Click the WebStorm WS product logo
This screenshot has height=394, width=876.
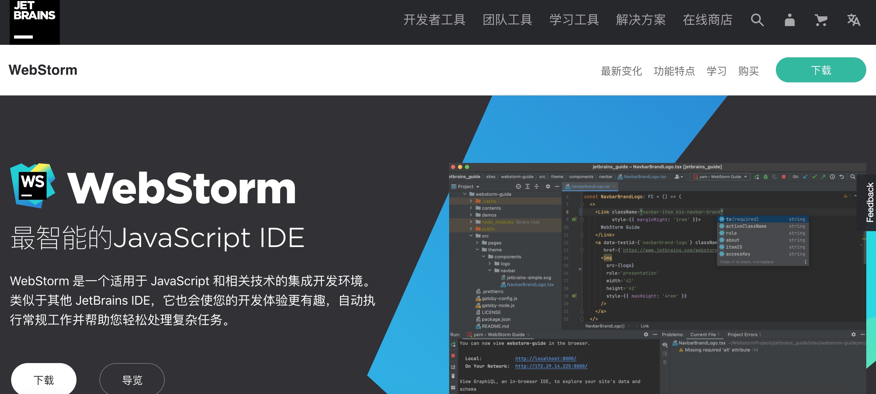click(x=33, y=186)
